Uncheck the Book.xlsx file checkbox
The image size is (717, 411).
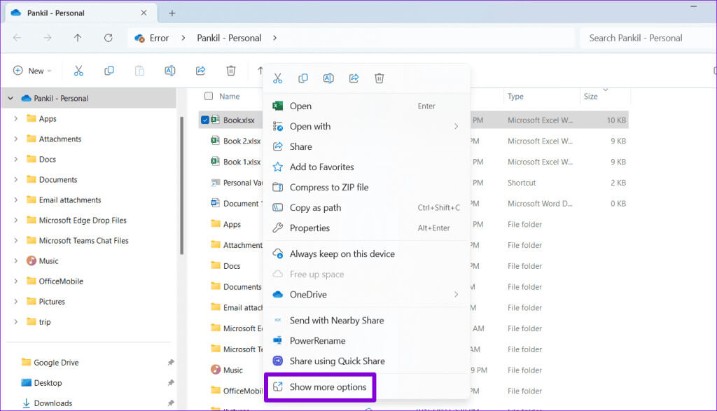coord(205,120)
